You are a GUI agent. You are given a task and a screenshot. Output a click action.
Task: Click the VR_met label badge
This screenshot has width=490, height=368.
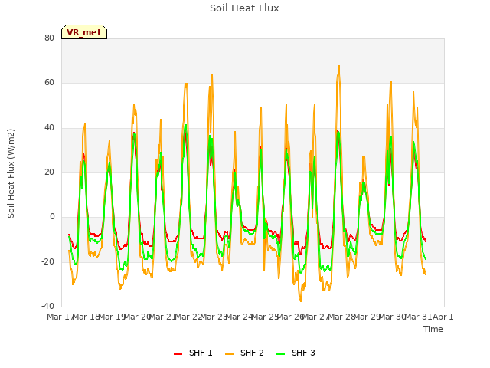[x=84, y=32]
